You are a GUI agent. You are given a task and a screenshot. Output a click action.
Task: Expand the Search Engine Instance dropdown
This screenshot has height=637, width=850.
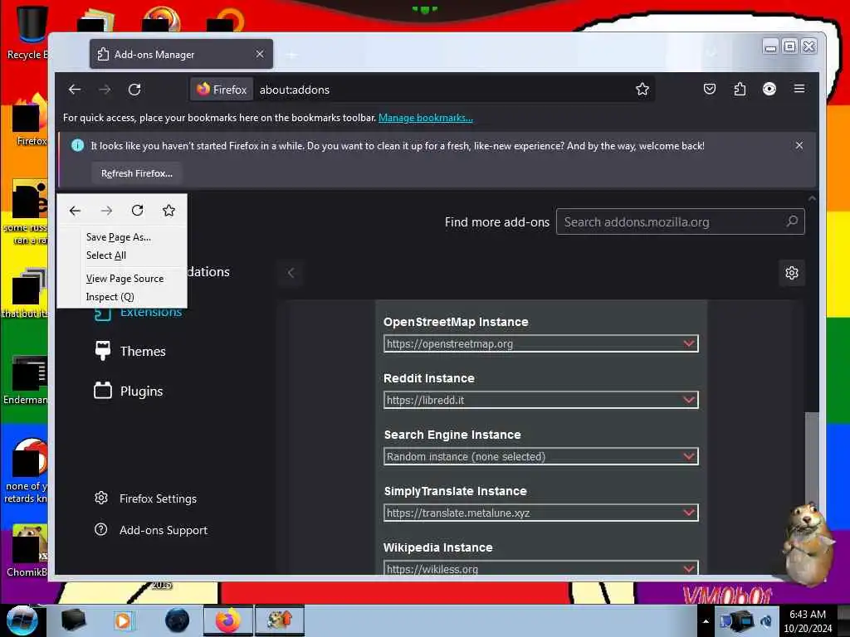pyautogui.click(x=540, y=456)
